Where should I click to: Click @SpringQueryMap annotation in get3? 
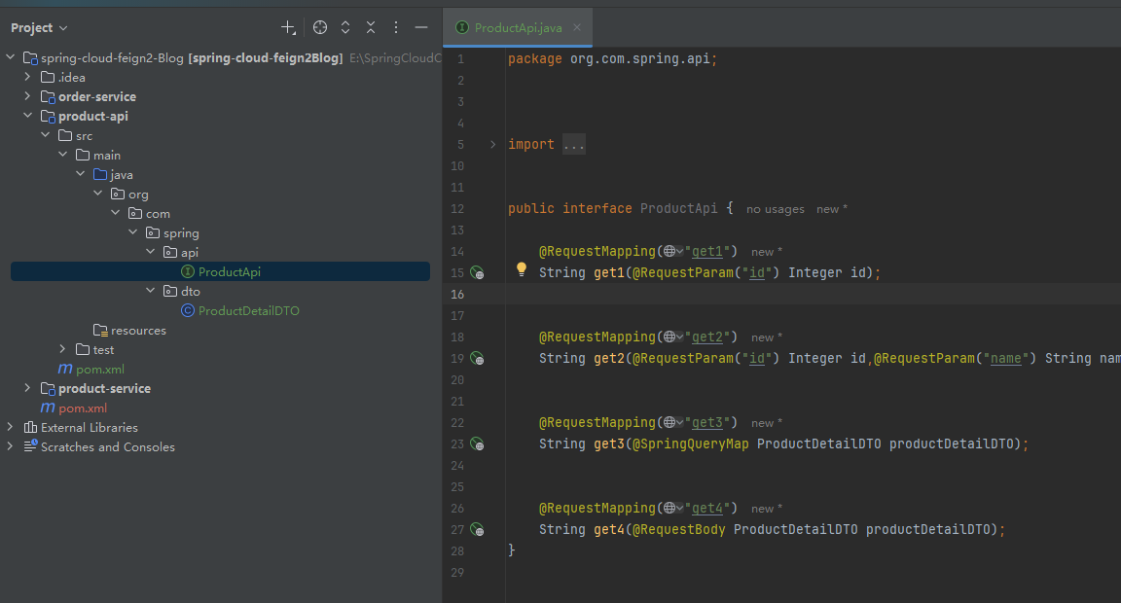point(691,444)
